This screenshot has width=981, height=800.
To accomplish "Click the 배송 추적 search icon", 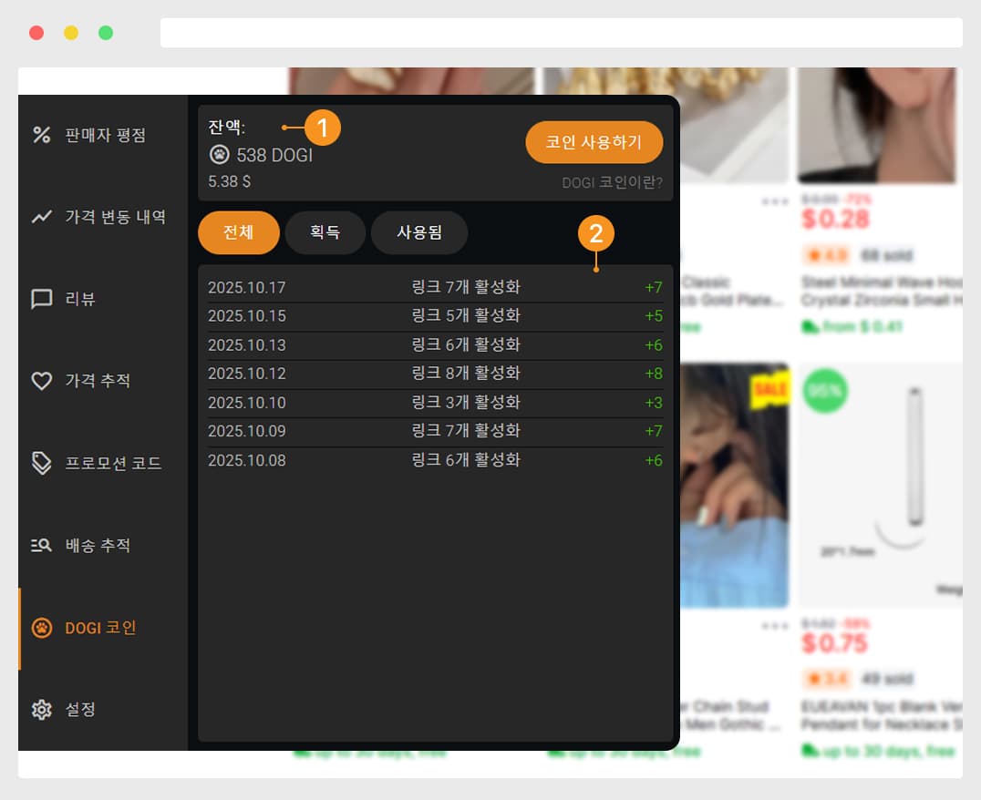I will pos(41,545).
